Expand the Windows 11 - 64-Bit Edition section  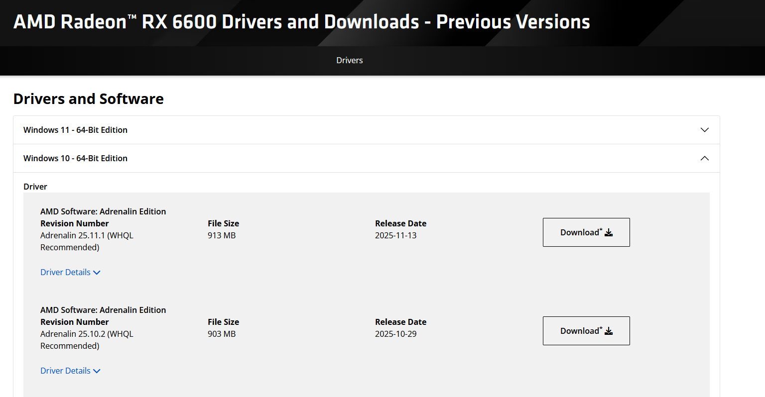[x=367, y=130]
